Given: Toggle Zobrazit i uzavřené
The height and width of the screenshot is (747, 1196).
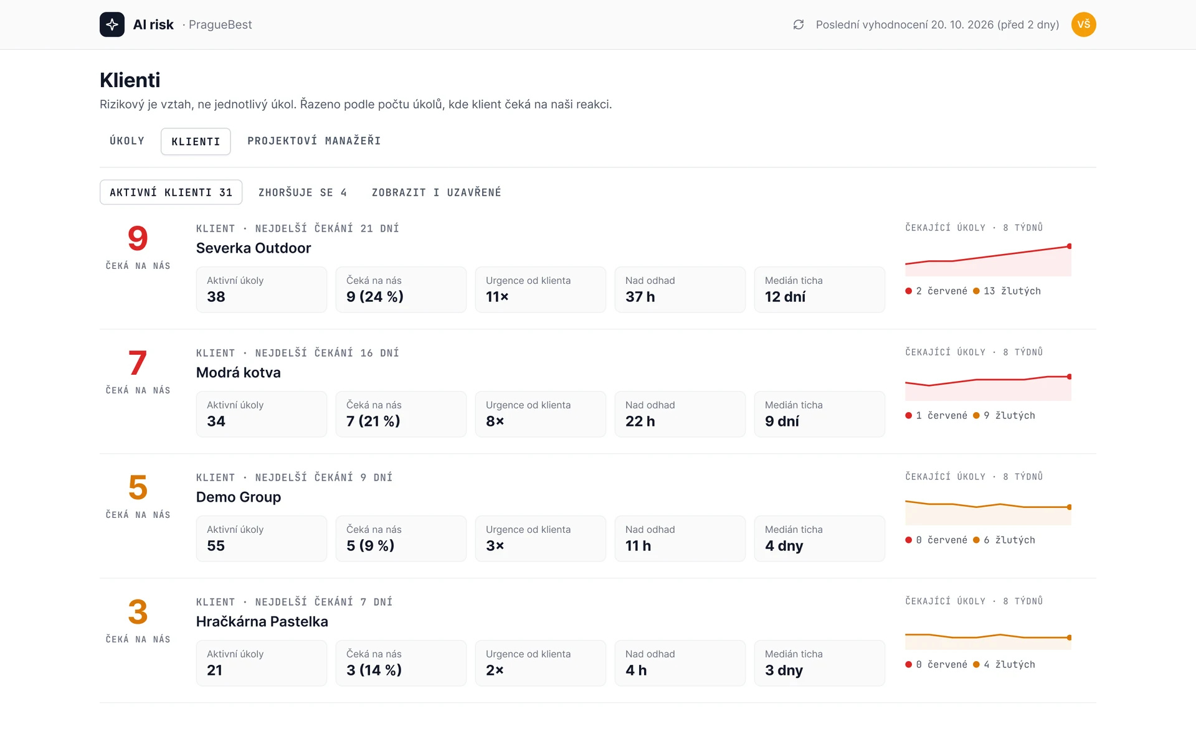Looking at the screenshot, I should (437, 192).
